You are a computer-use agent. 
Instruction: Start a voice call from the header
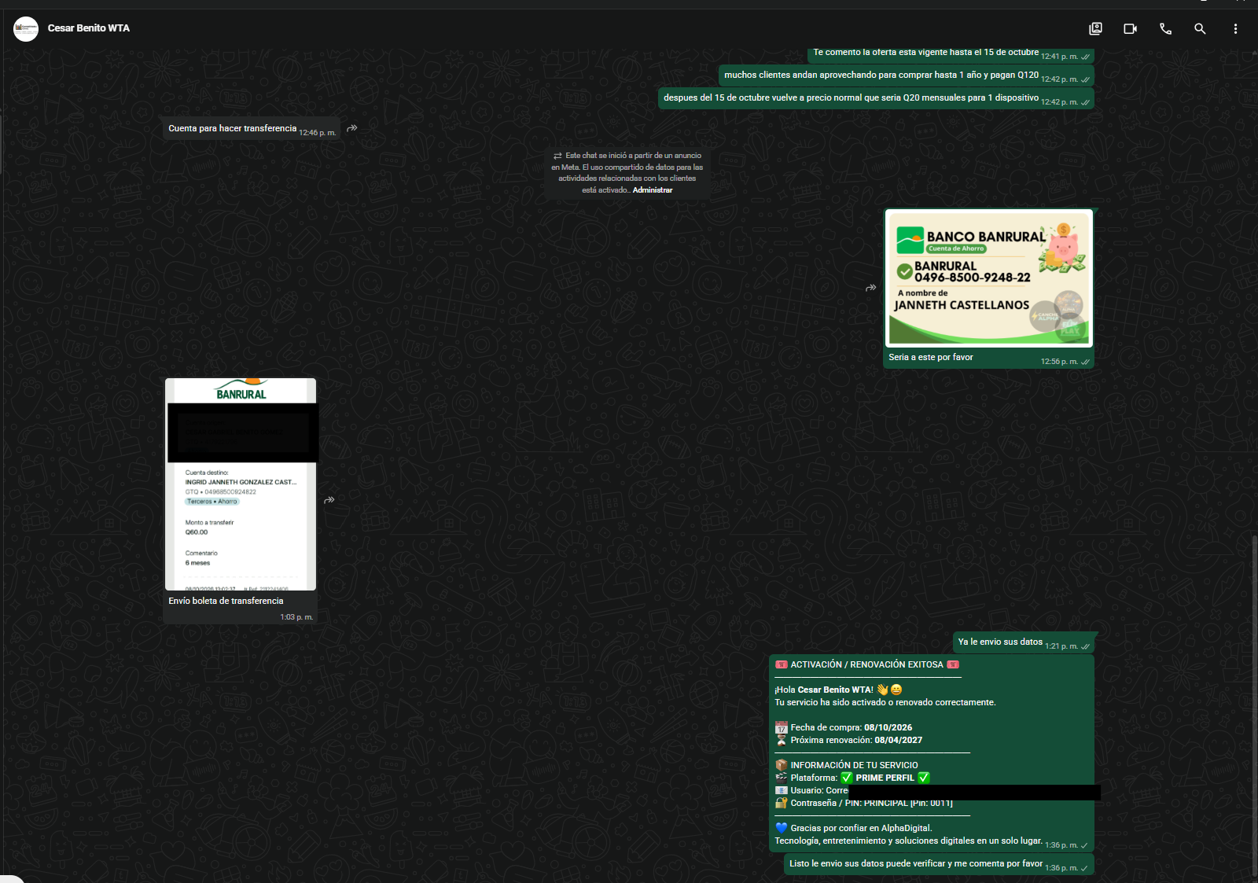(1165, 28)
